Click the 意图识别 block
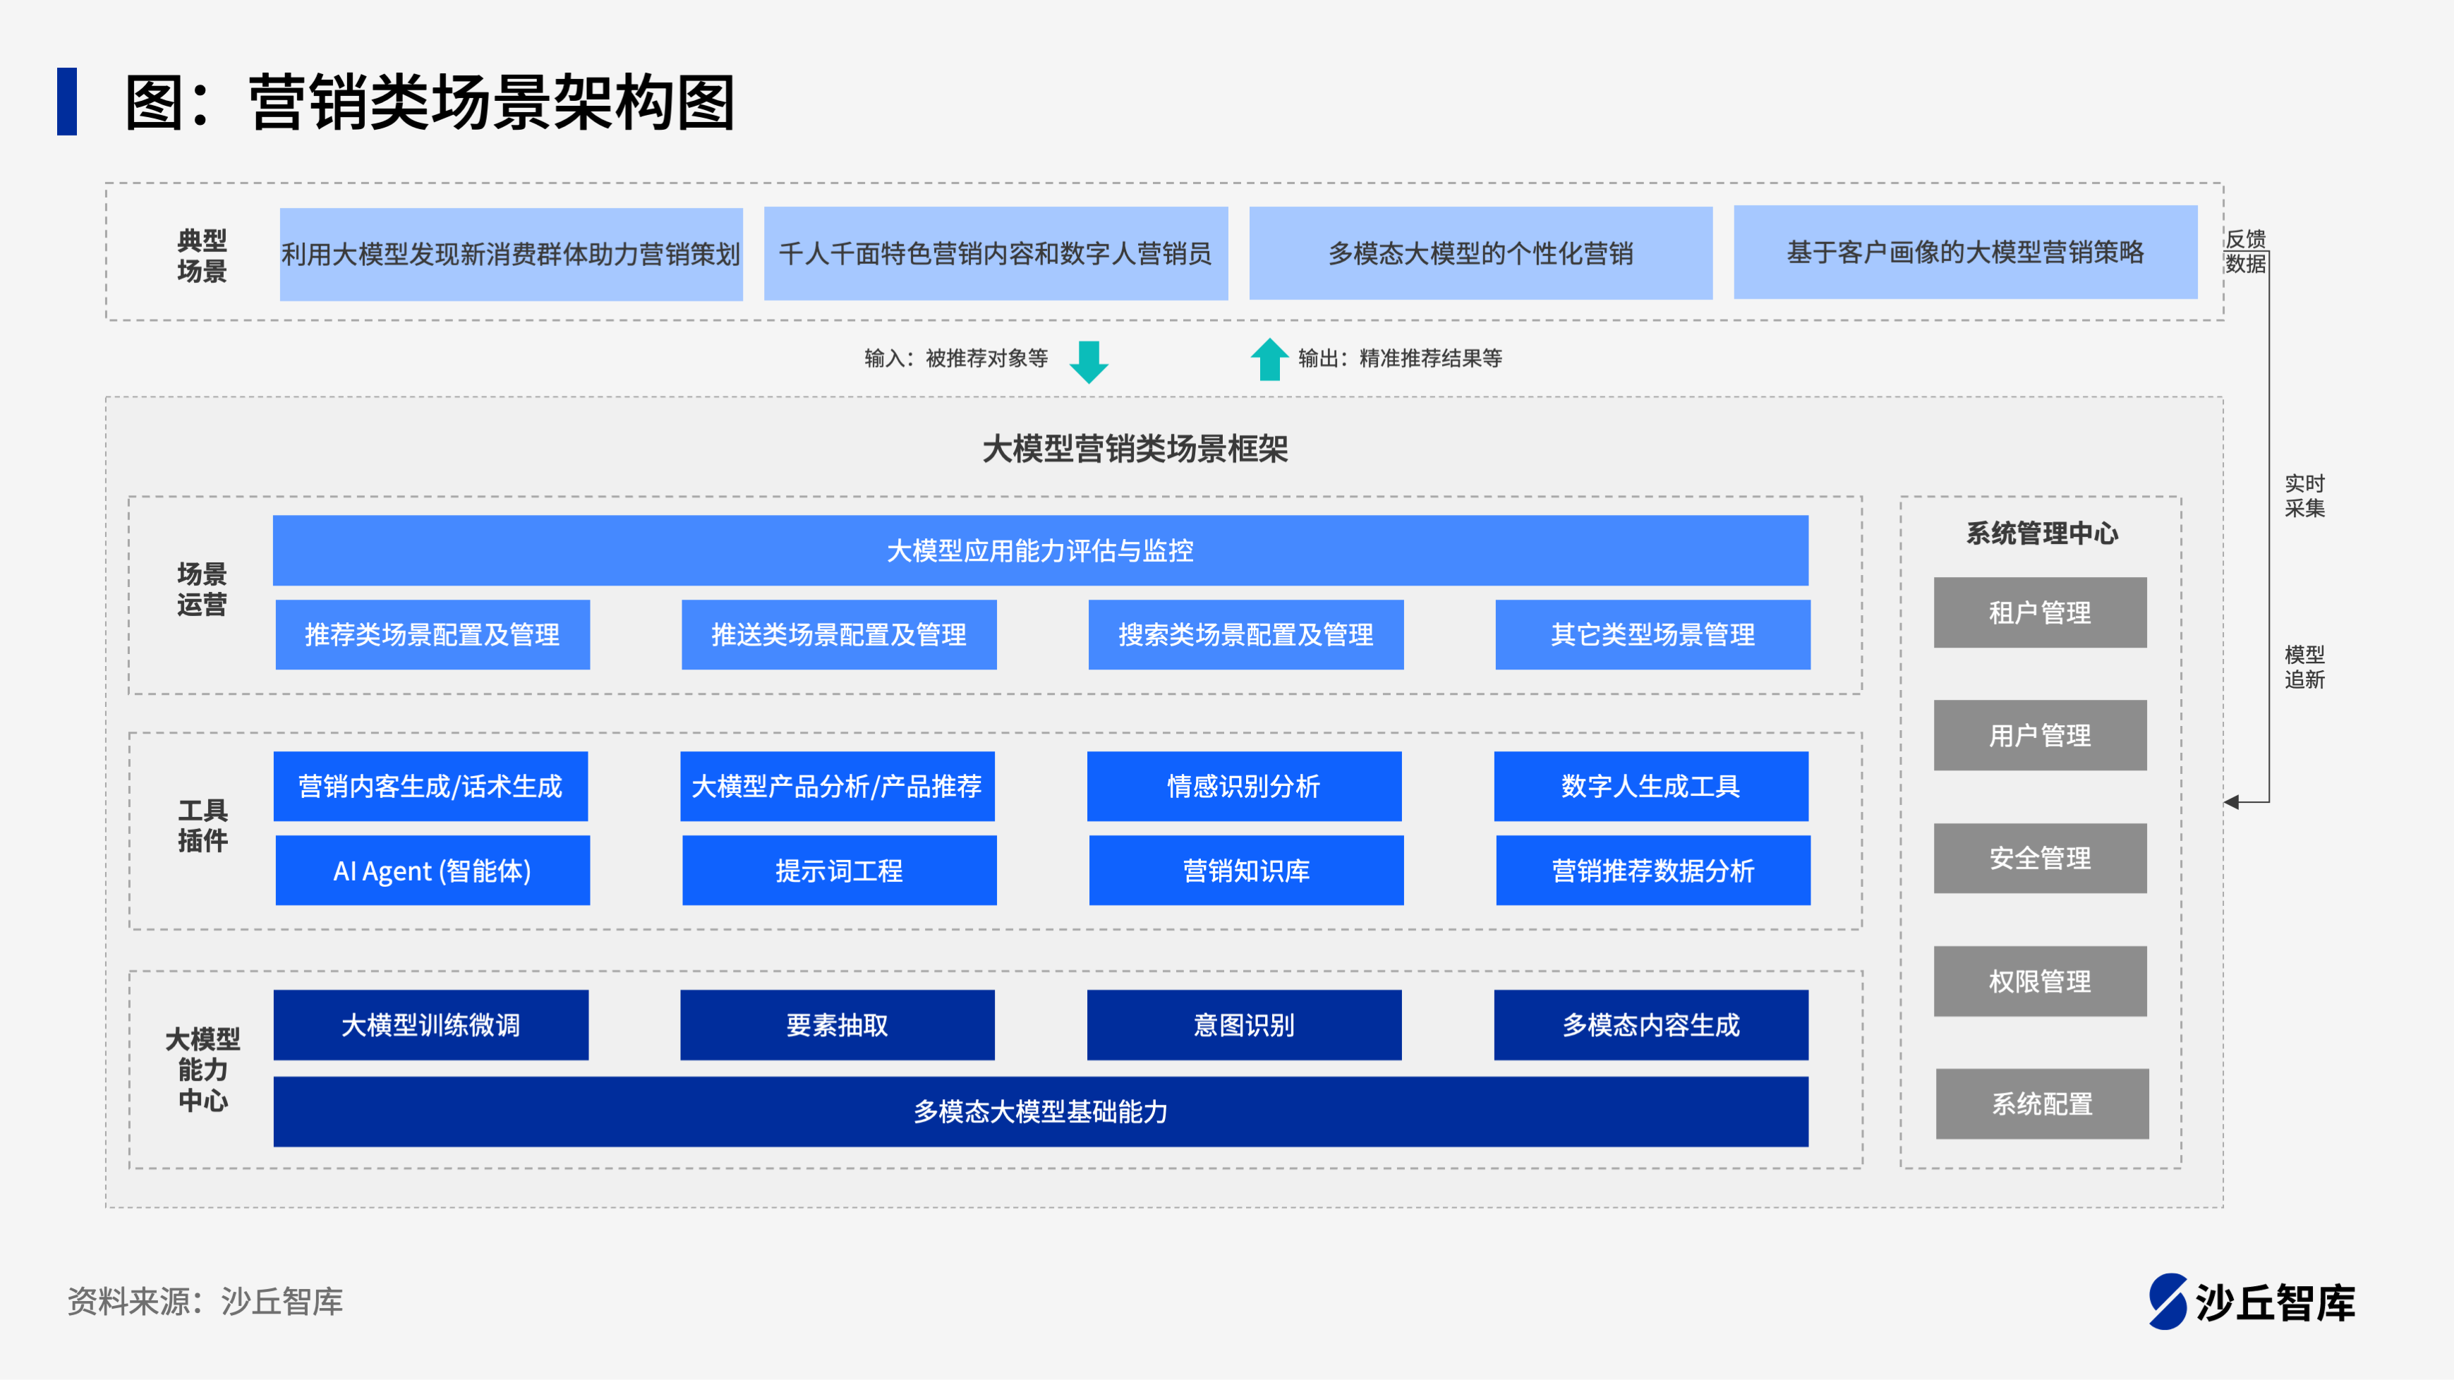2454x1380 pixels. pos(1244,1024)
